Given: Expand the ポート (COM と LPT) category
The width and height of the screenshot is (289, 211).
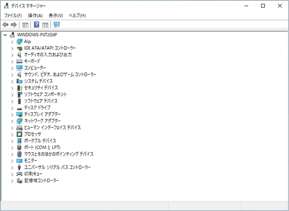Looking at the screenshot, I should [12, 148].
